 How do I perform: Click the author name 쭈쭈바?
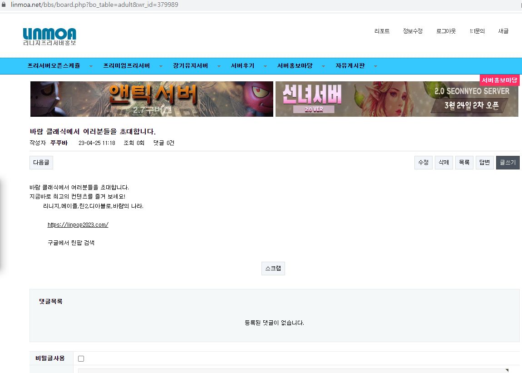59,143
